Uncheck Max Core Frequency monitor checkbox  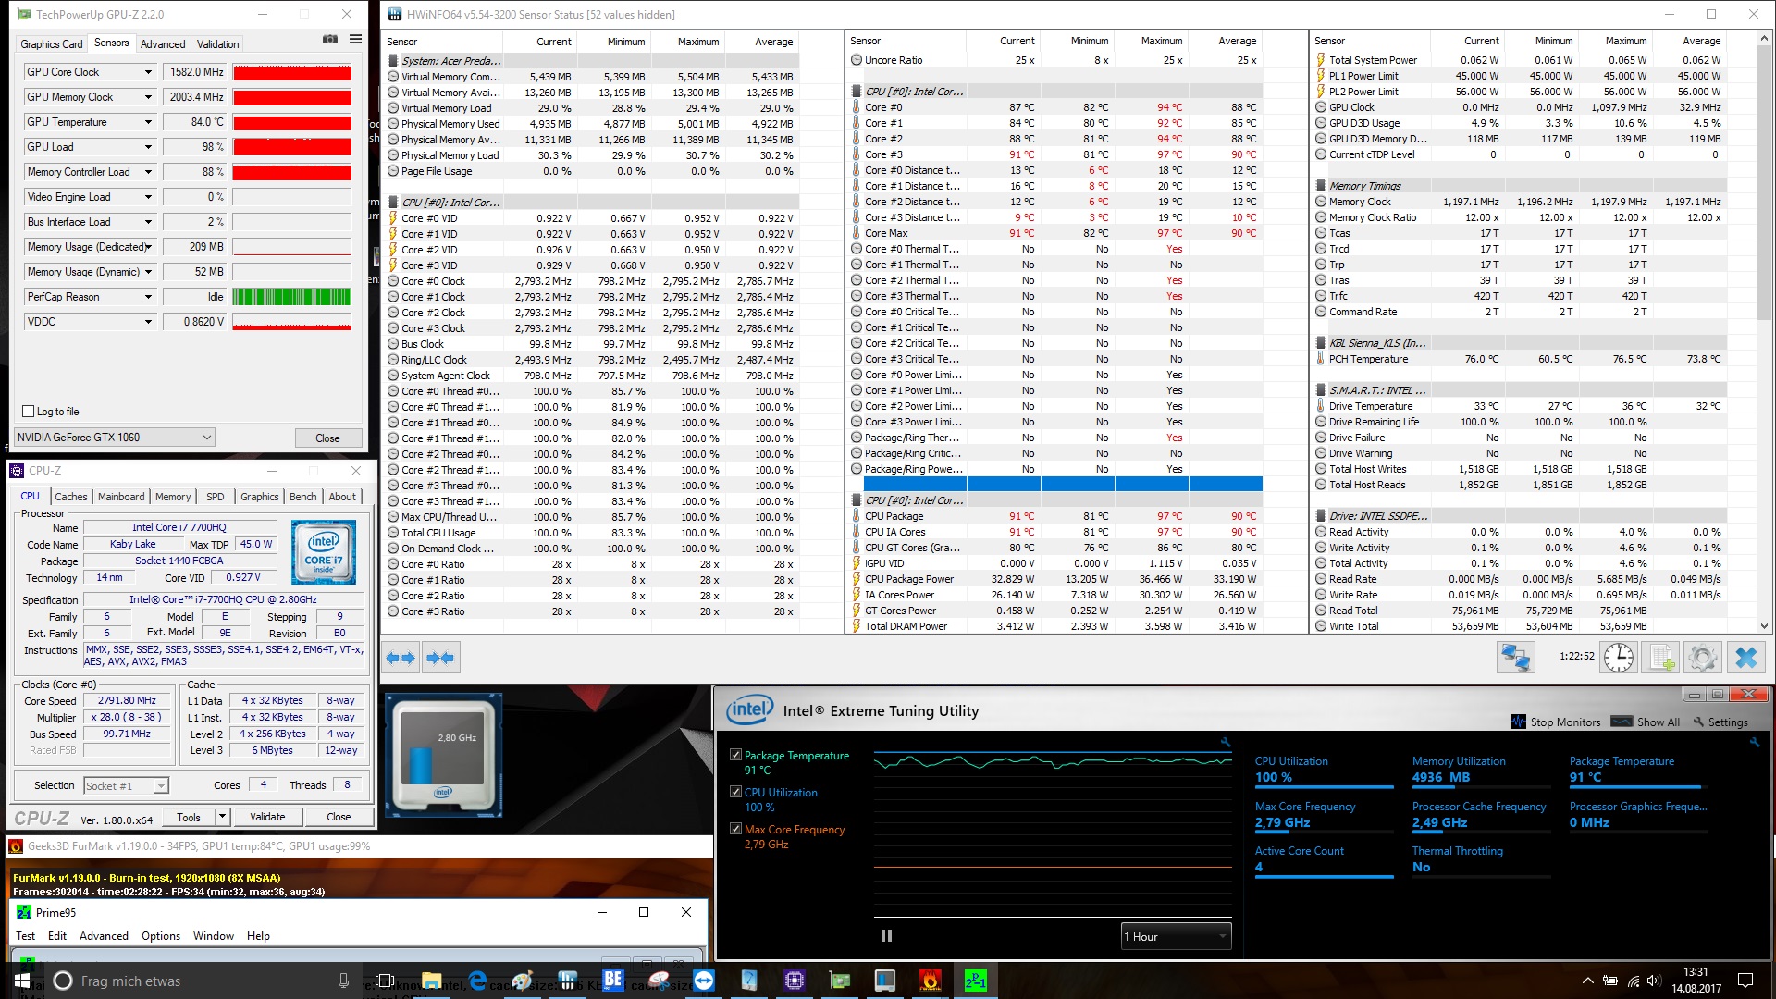point(735,829)
